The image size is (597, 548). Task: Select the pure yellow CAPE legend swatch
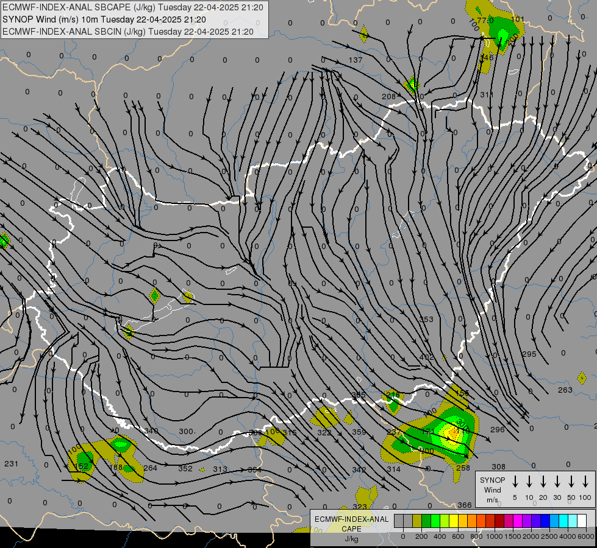click(x=454, y=521)
